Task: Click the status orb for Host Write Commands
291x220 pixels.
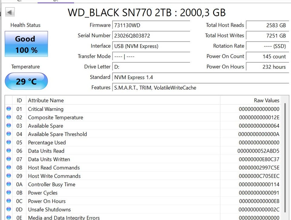Action: click(9, 176)
